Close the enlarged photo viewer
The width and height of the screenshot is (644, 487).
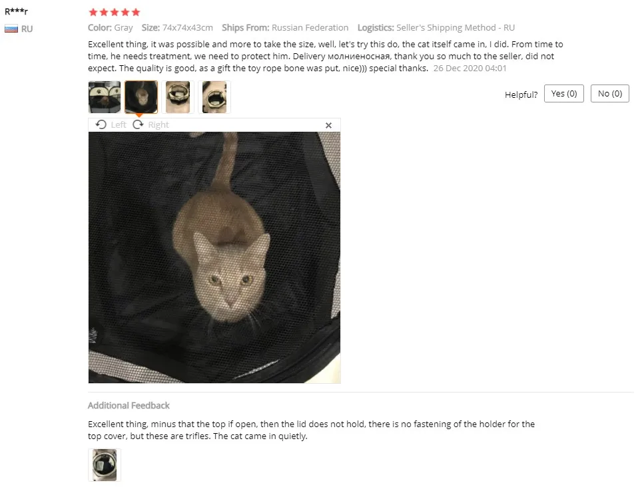328,125
